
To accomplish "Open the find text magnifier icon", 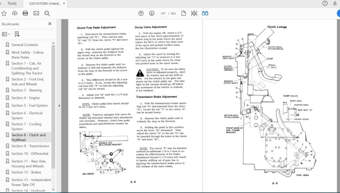I will 47,14.
